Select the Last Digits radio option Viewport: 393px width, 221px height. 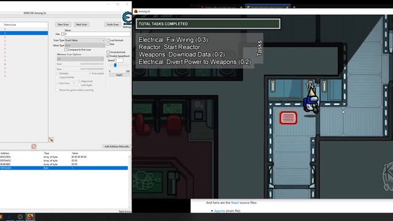pos(79,85)
